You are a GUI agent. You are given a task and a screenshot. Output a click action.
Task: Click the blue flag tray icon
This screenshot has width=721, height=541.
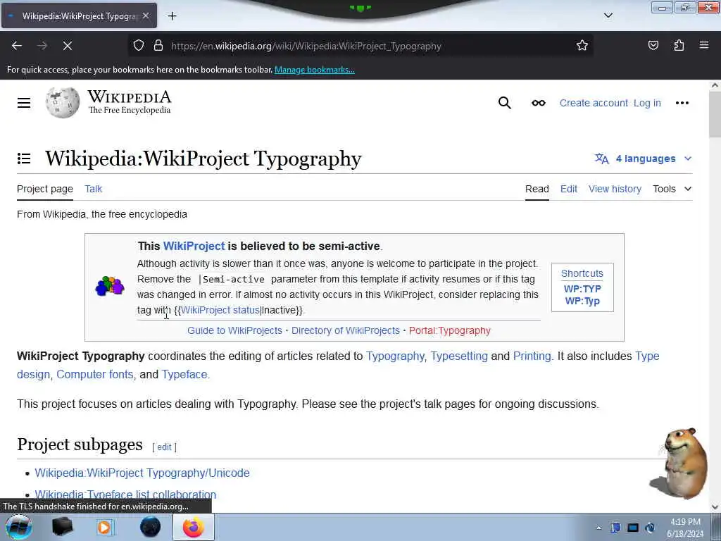pos(615,528)
